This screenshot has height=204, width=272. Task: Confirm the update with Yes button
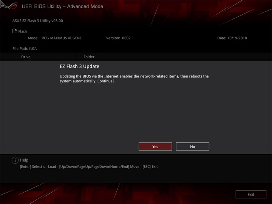point(155,147)
